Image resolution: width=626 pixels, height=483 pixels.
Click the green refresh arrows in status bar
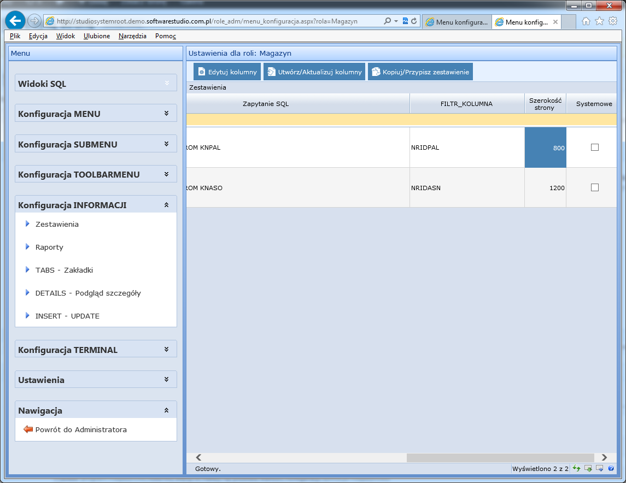coord(576,469)
